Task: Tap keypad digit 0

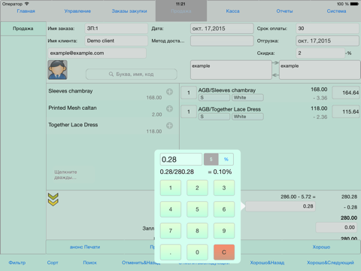Action: pyautogui.click(x=197, y=252)
